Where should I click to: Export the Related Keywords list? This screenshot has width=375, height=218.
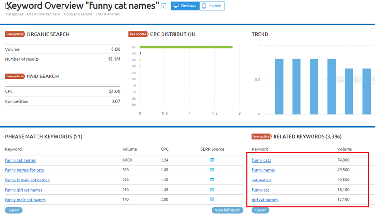coord(260,210)
